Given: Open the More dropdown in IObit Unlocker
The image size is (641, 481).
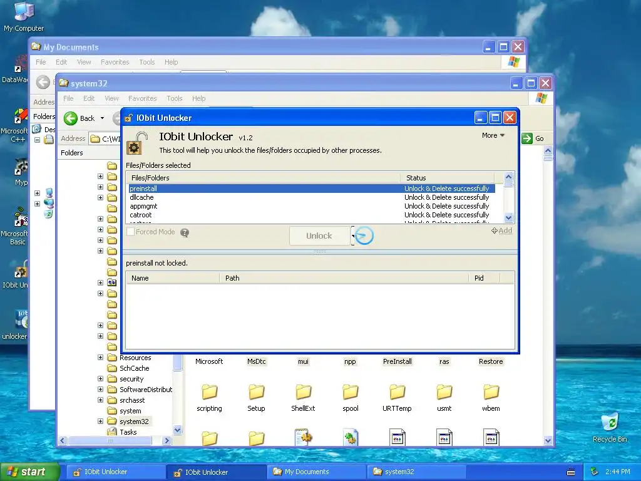Looking at the screenshot, I should 493,135.
